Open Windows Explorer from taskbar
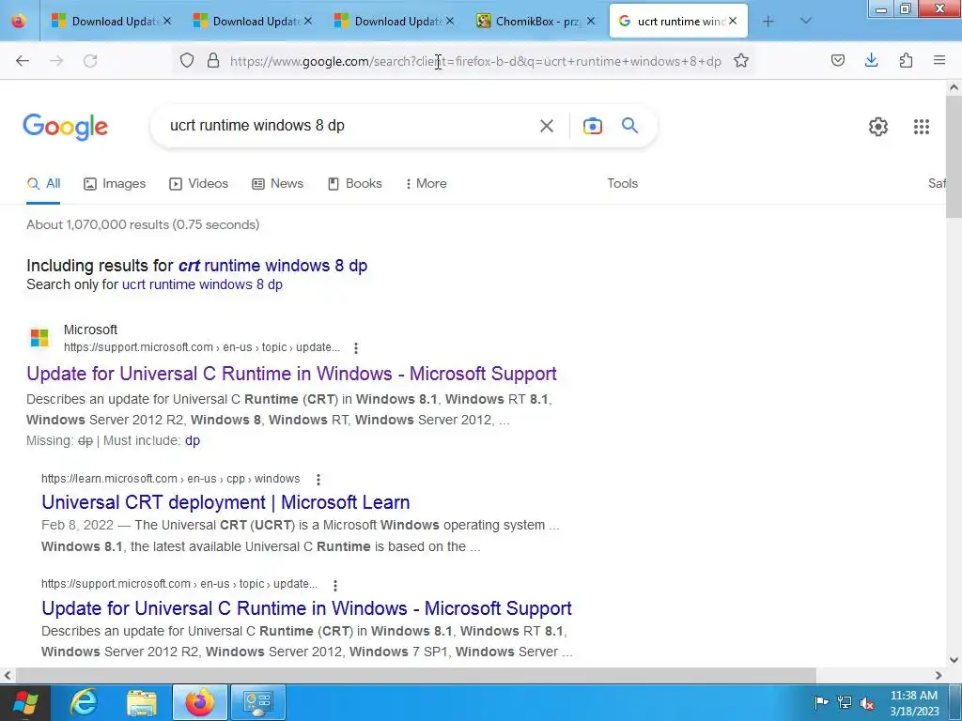Viewport: 962px width, 721px height. (x=142, y=702)
